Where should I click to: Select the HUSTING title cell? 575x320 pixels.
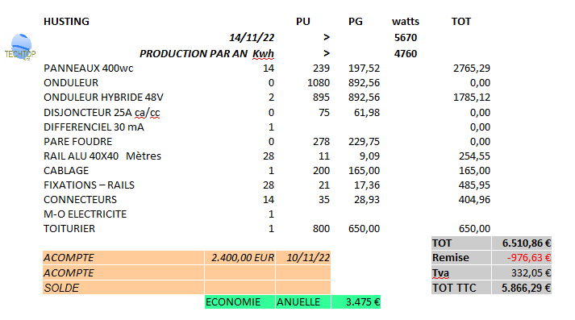click(x=66, y=21)
